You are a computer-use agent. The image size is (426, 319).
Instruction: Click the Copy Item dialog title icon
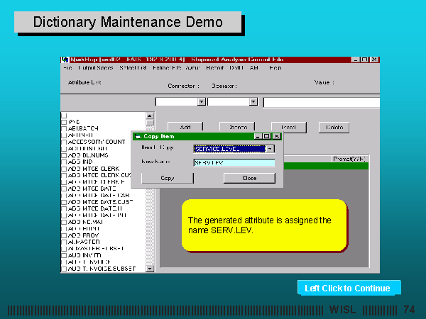(137, 135)
